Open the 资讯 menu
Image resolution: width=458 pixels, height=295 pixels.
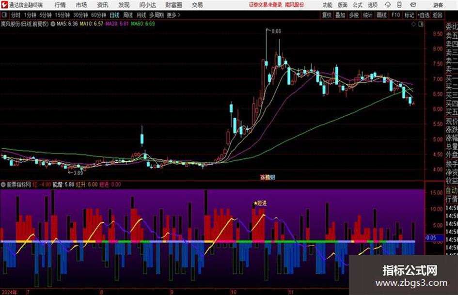[103, 5]
